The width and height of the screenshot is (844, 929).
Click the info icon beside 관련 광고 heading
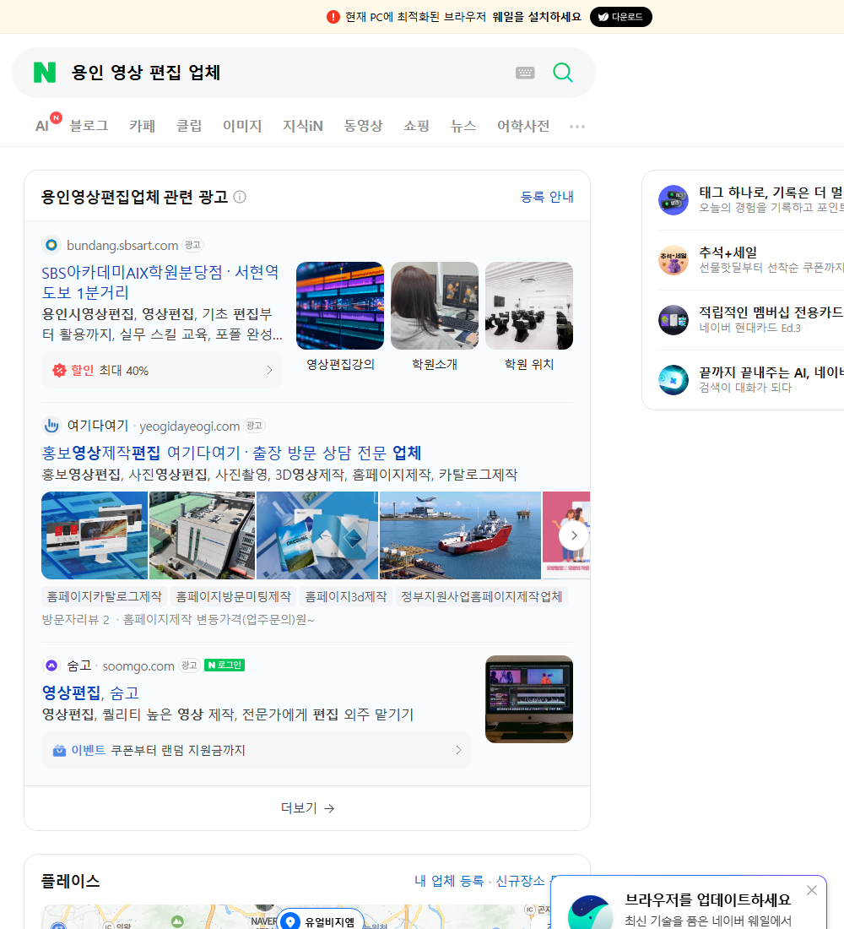[x=240, y=197]
